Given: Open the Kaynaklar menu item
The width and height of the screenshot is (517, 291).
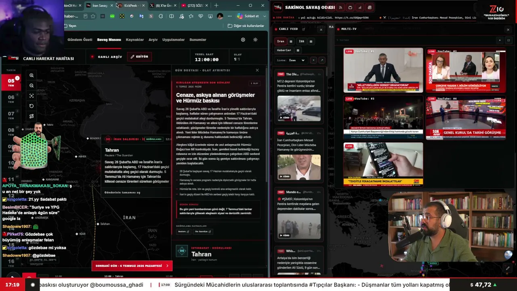Looking at the screenshot, I should [x=135, y=40].
